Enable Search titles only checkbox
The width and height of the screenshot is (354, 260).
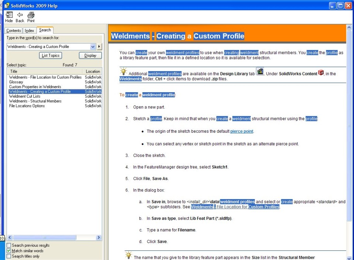[x=8, y=256]
